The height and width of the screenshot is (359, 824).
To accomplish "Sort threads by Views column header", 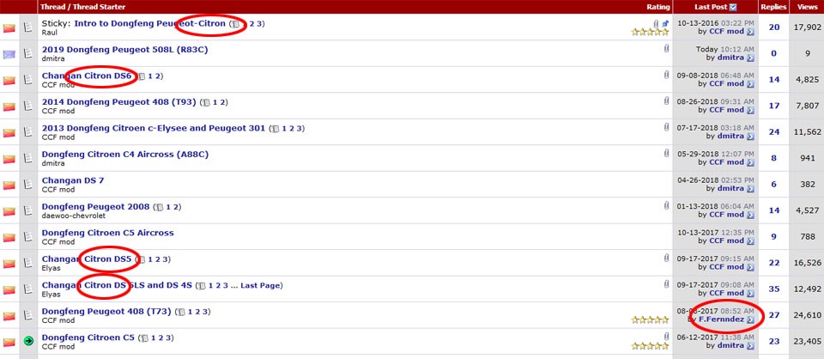I will (807, 7).
